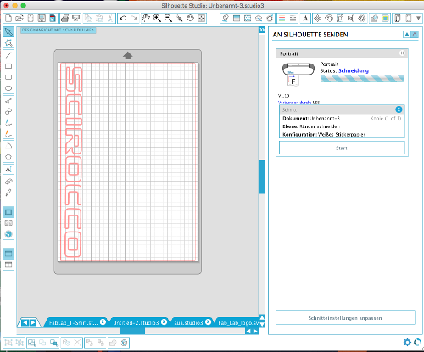Screen dimensions: 424x352
Task: Select the Polygon drawing tool
Action: coord(8,157)
